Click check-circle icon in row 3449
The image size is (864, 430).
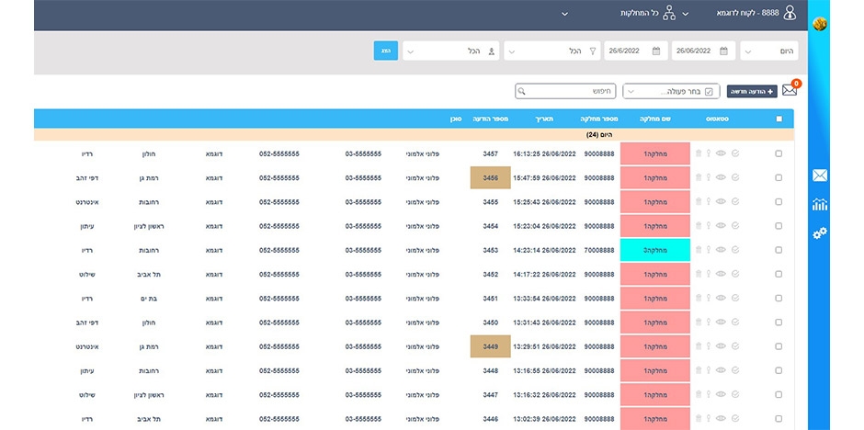[x=735, y=346]
